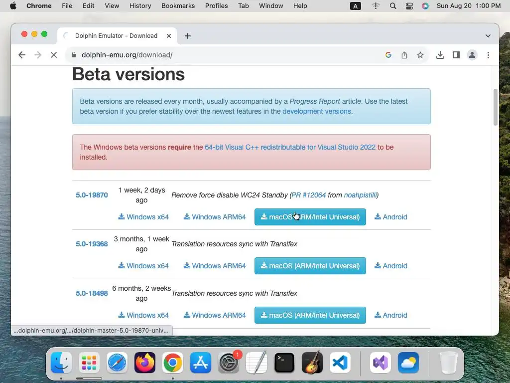Screen dimensions: 510x383
Task: Bookmark this page with the star icon
Action: (x=420, y=55)
